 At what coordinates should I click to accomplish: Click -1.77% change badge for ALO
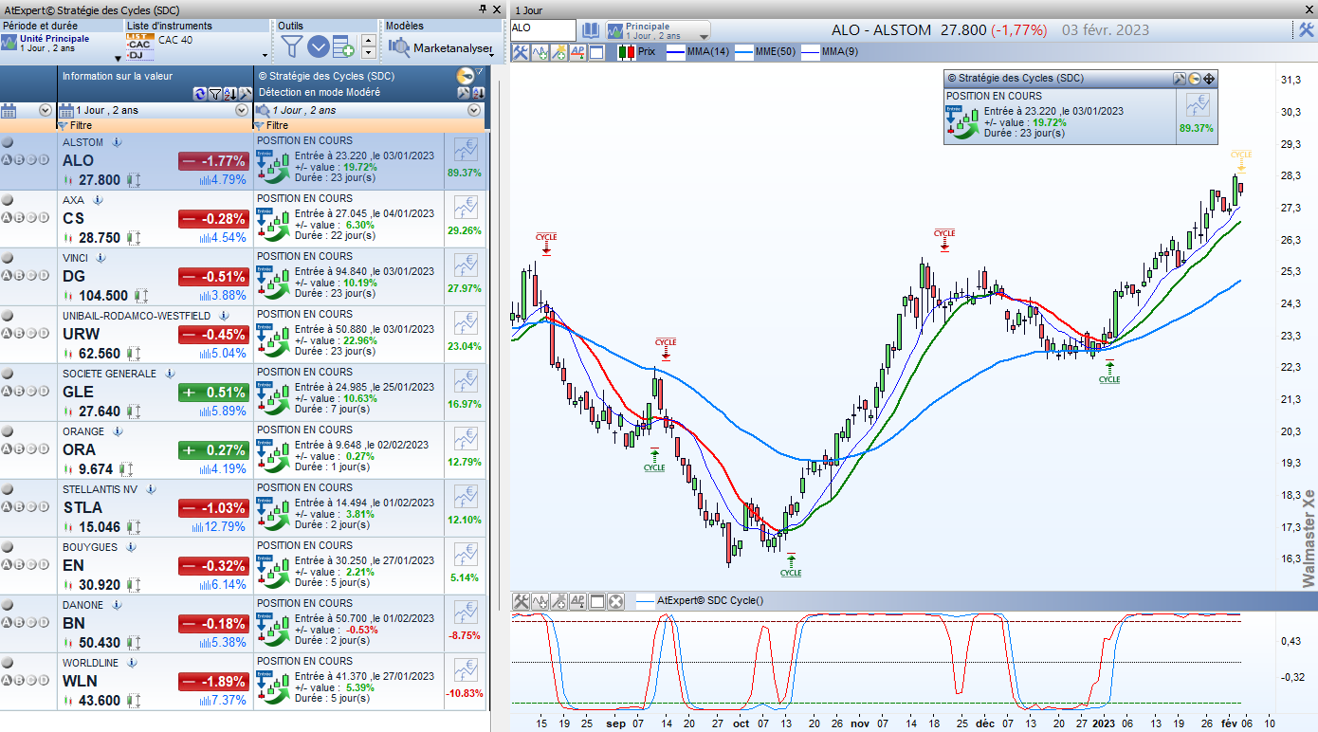click(214, 161)
